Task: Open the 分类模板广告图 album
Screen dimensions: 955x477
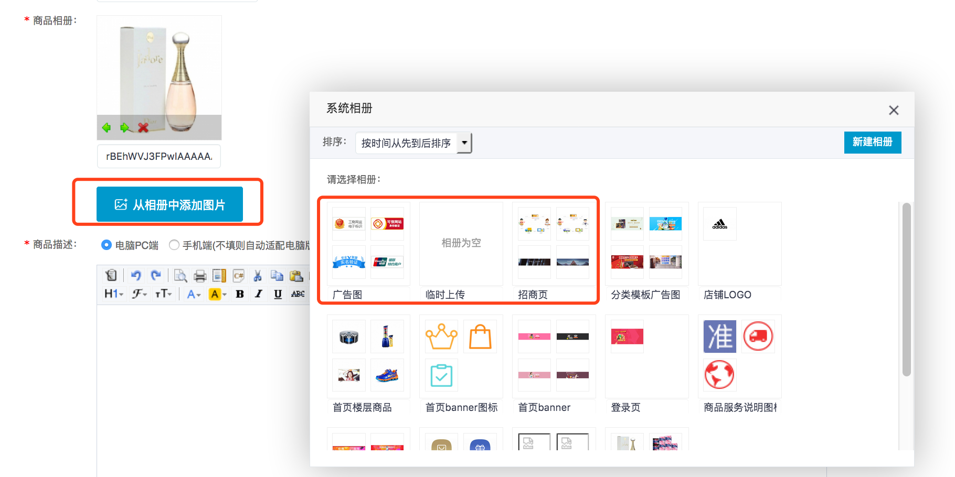Action: (646, 243)
